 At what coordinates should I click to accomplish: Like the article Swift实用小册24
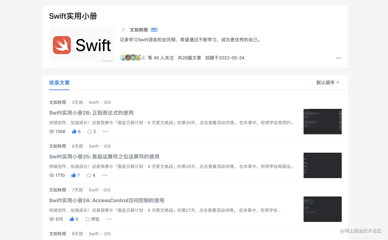74,219
